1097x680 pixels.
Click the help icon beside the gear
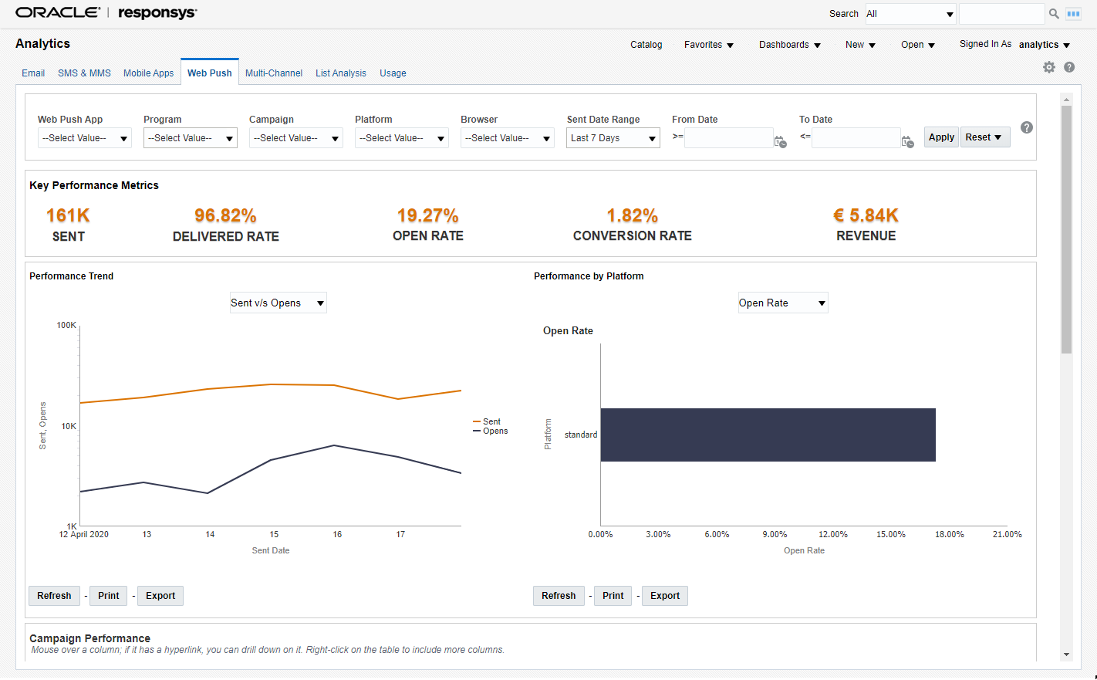point(1069,67)
